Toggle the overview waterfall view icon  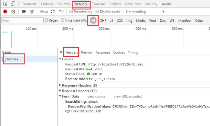(x=61, y=12)
